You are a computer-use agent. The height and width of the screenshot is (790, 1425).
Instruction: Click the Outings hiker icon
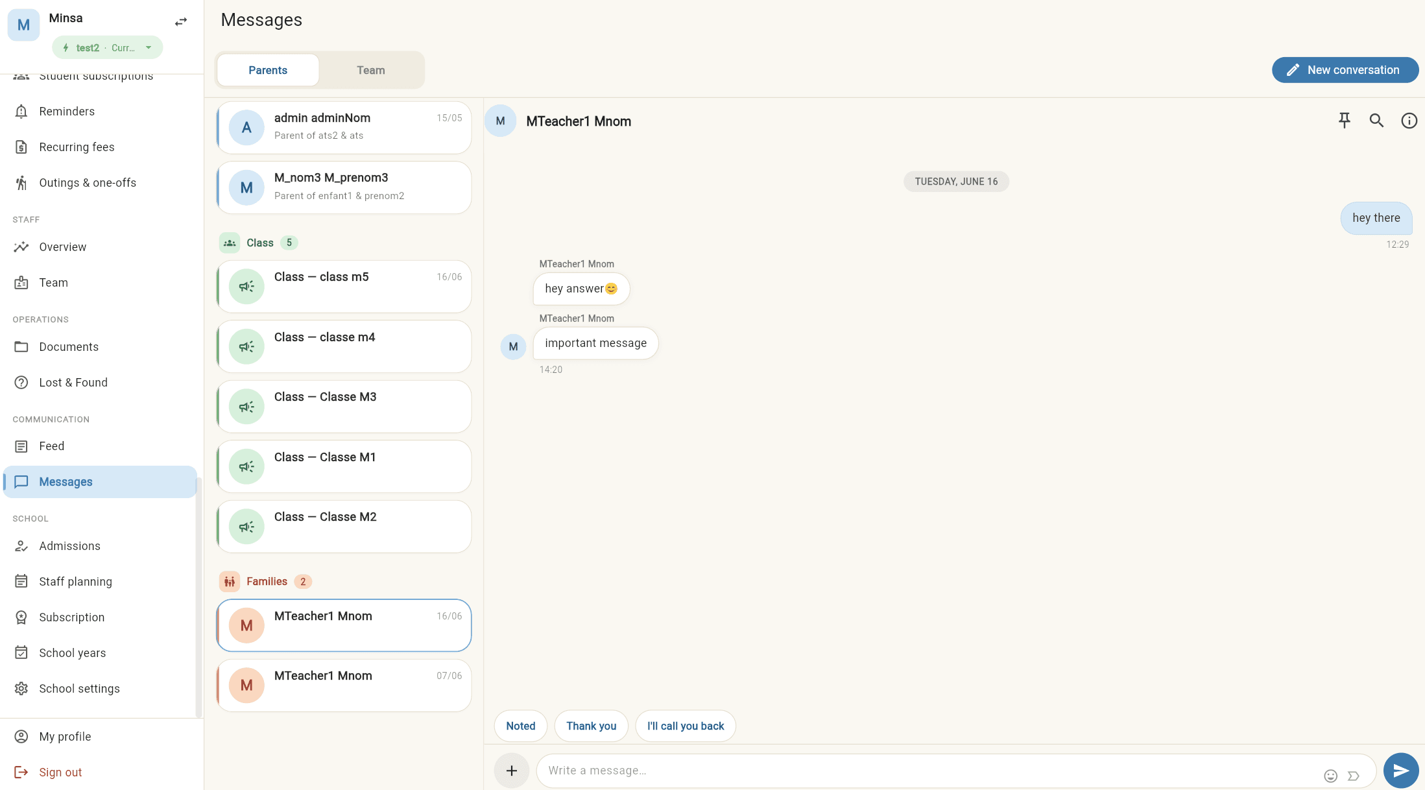point(21,183)
